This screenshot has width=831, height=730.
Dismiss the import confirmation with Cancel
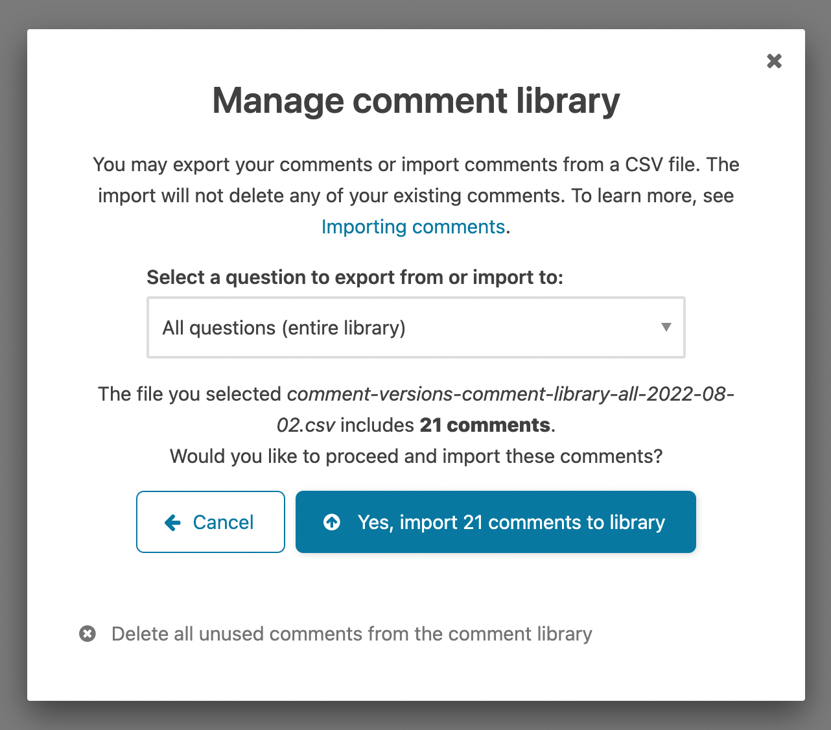210,522
